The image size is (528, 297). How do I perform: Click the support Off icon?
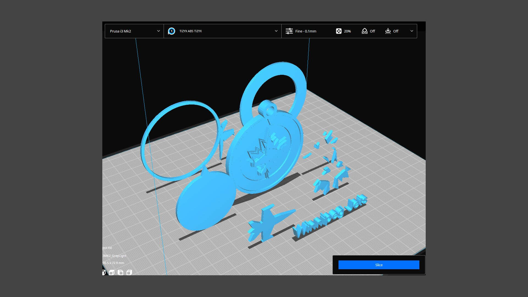tap(365, 31)
